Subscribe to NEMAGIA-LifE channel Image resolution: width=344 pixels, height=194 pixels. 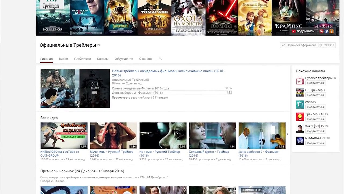point(316,143)
